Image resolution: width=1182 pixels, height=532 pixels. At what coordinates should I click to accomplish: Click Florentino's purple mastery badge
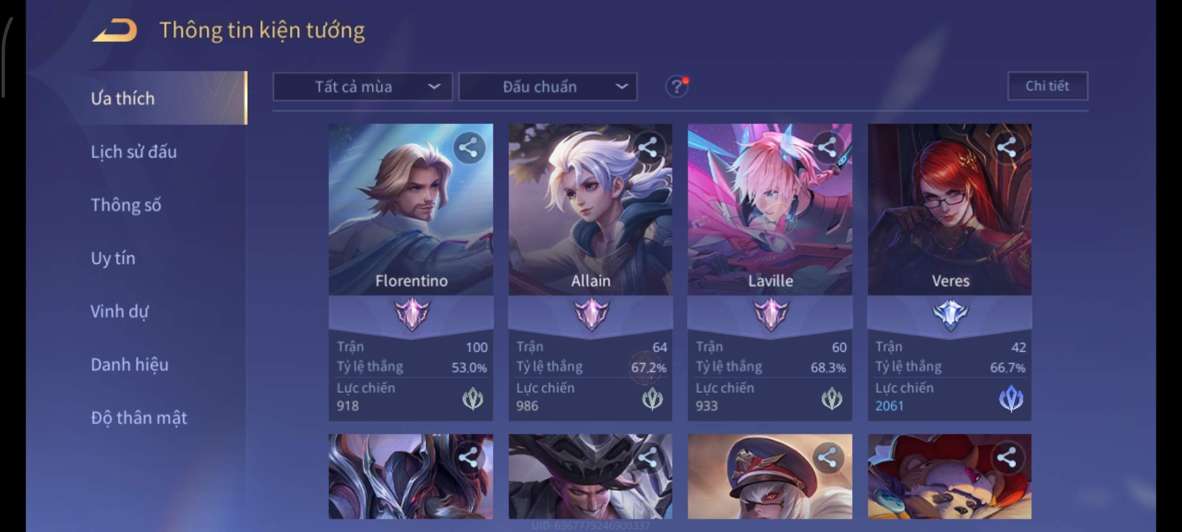412,314
